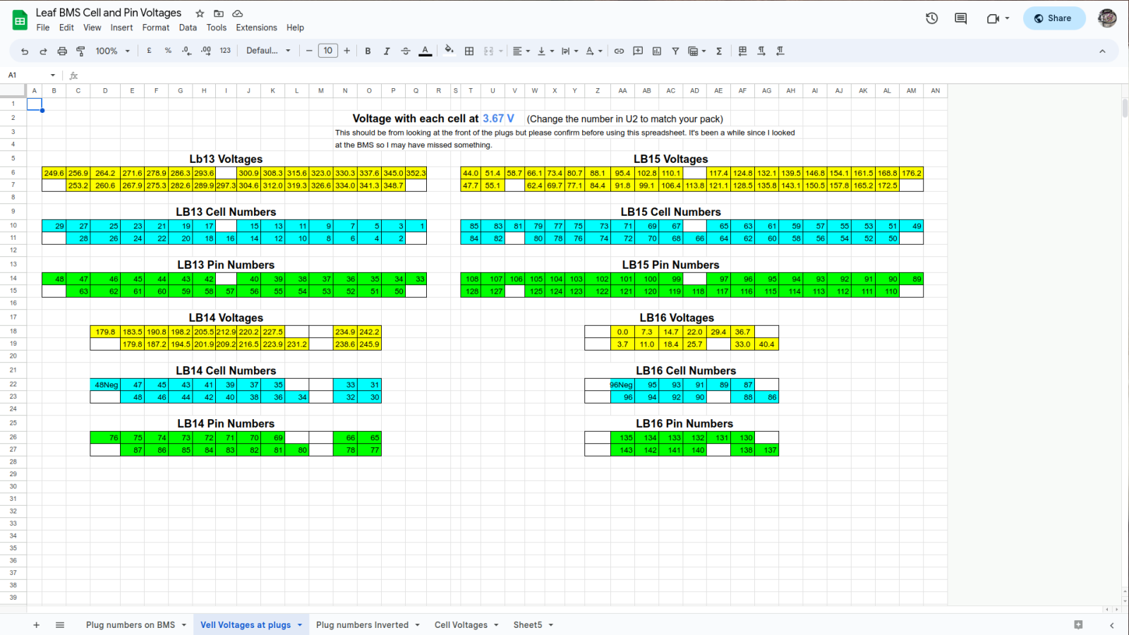Screen dimensions: 1129x635
Task: Switch to Plug numbers Inverted tab
Action: pos(362,624)
